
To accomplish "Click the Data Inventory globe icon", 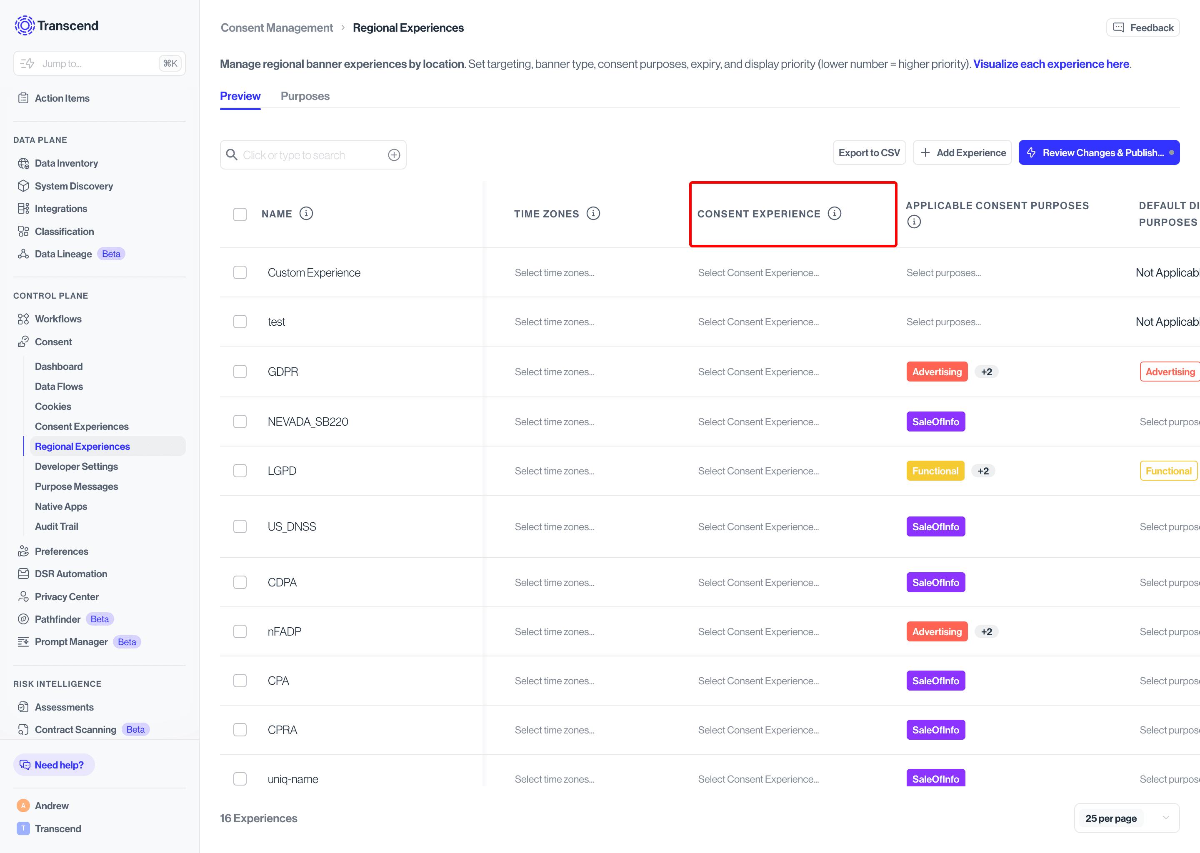I will [23, 163].
